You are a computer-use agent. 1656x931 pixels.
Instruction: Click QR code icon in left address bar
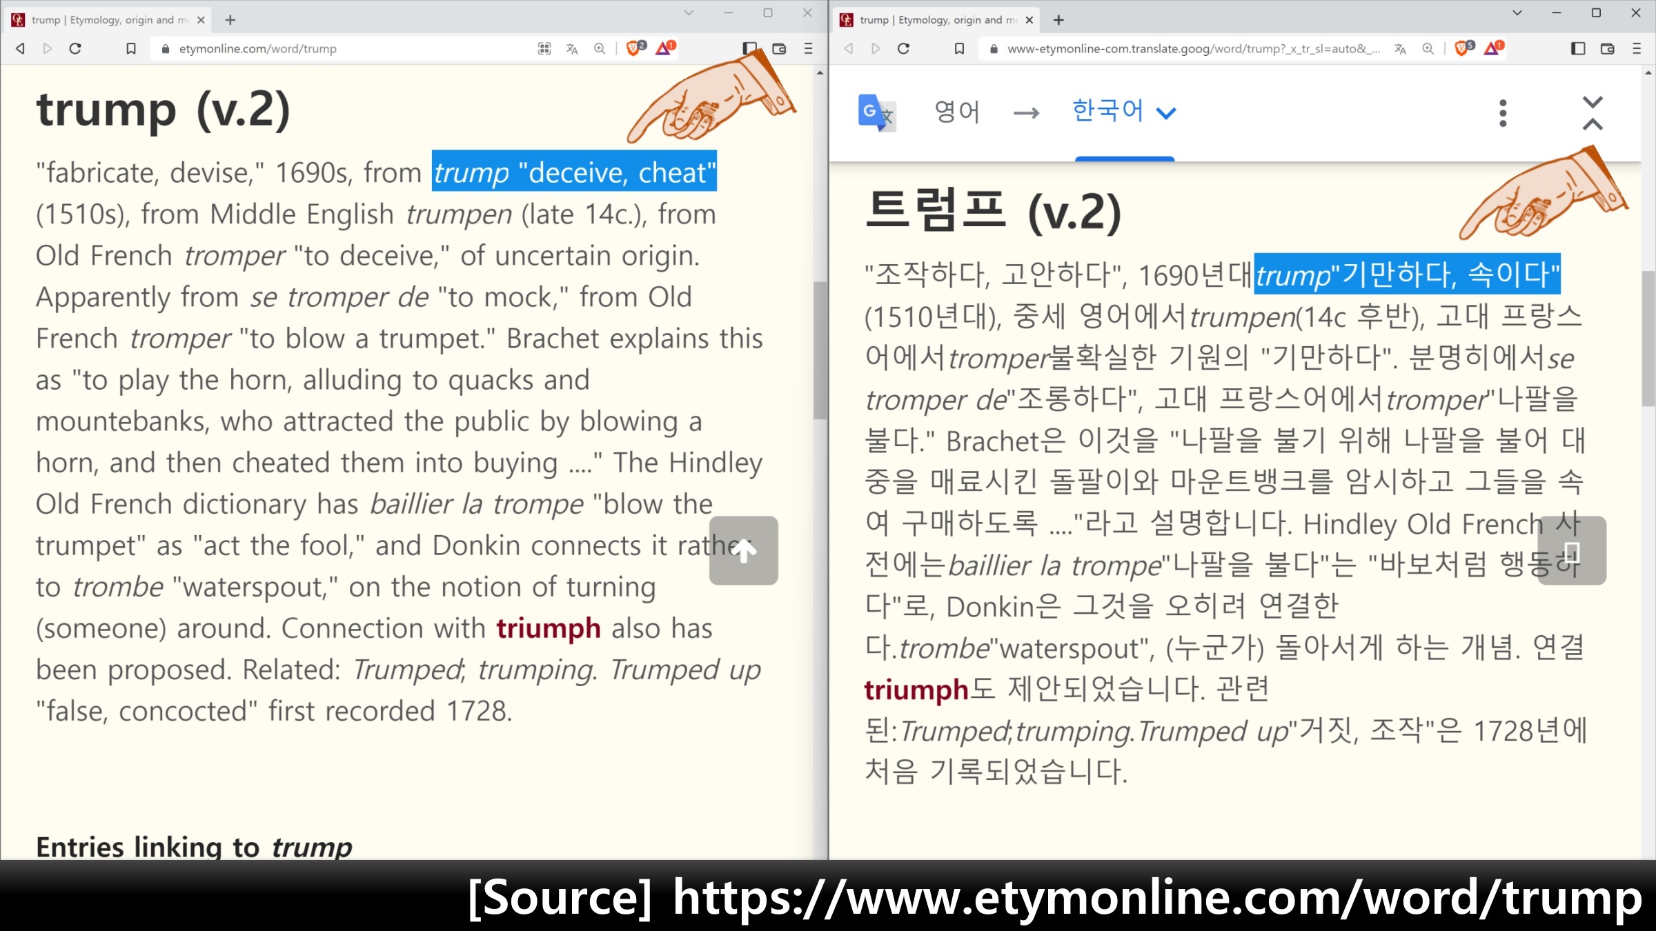tap(544, 48)
